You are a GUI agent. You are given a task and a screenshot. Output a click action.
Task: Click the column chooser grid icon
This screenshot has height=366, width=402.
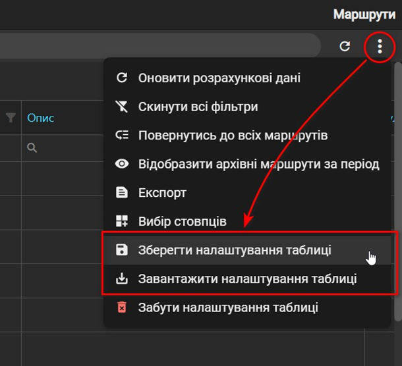[x=122, y=221]
